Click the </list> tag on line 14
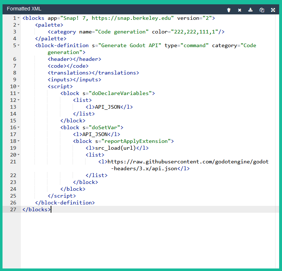Screen dimensions: 282x271 [84, 114]
